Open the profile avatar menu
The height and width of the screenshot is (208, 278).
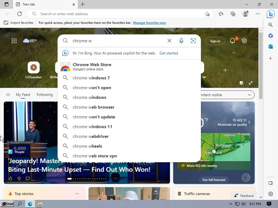245,14
